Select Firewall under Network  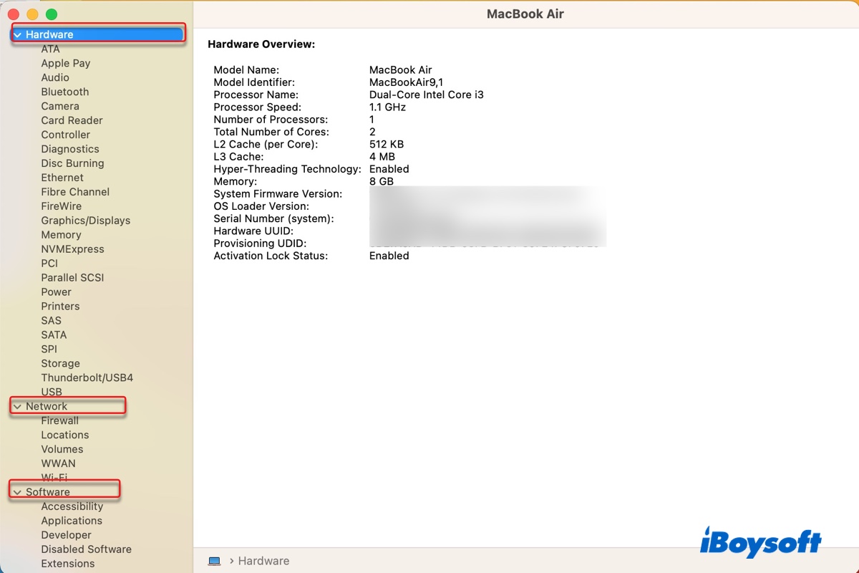pyautogui.click(x=59, y=420)
